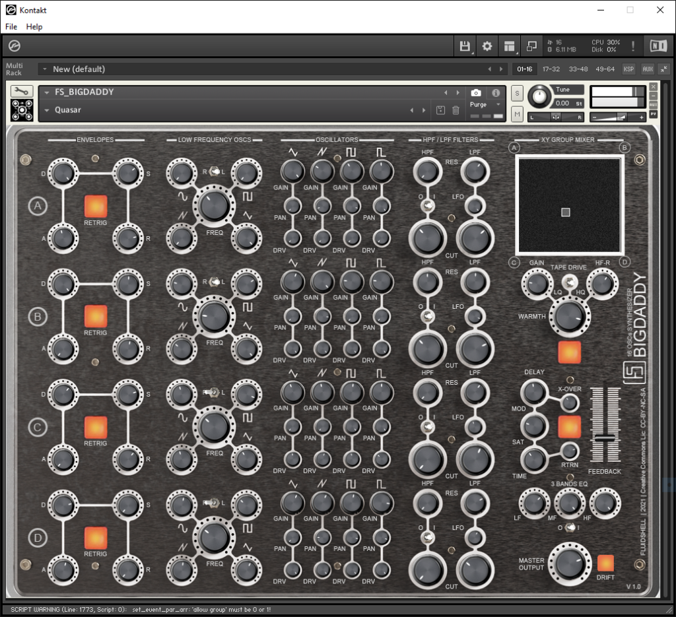The width and height of the screenshot is (676, 617).
Task: Minimize rack headers with collapse icon
Action: (x=664, y=69)
